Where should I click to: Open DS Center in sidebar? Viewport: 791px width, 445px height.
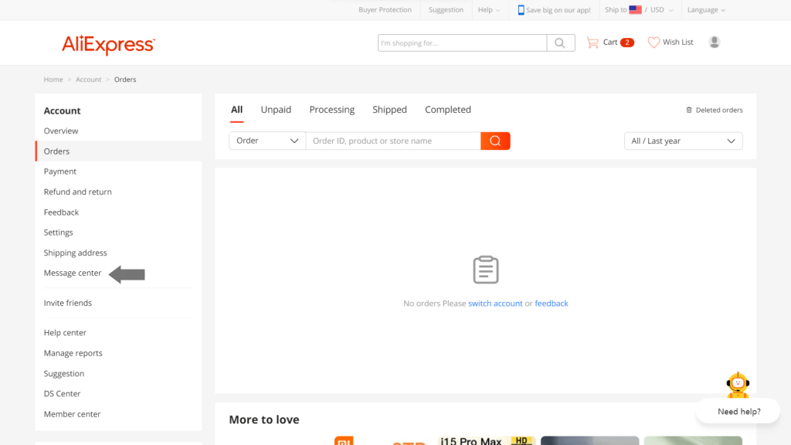click(x=62, y=393)
